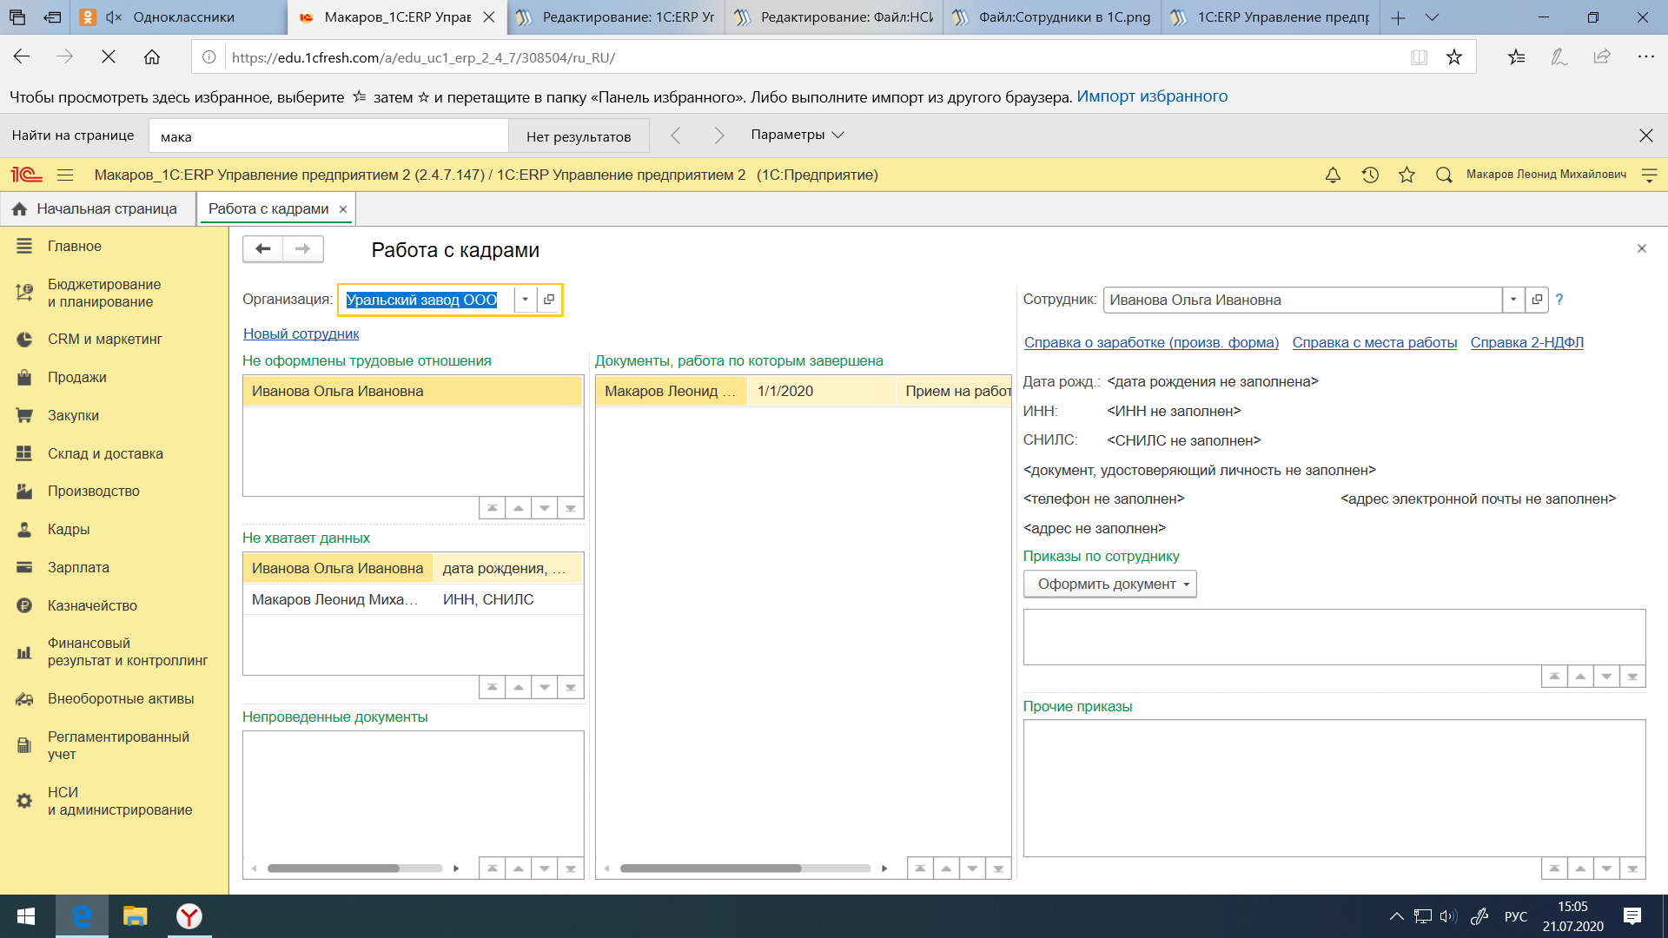Open browser favorites hub icon
The width and height of the screenshot is (1668, 938).
tap(1516, 57)
